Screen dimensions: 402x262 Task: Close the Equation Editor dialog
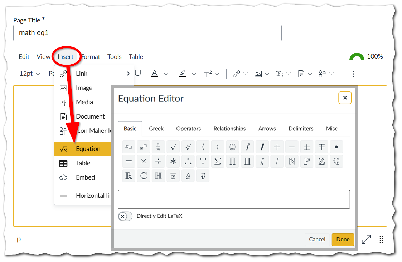tap(345, 98)
